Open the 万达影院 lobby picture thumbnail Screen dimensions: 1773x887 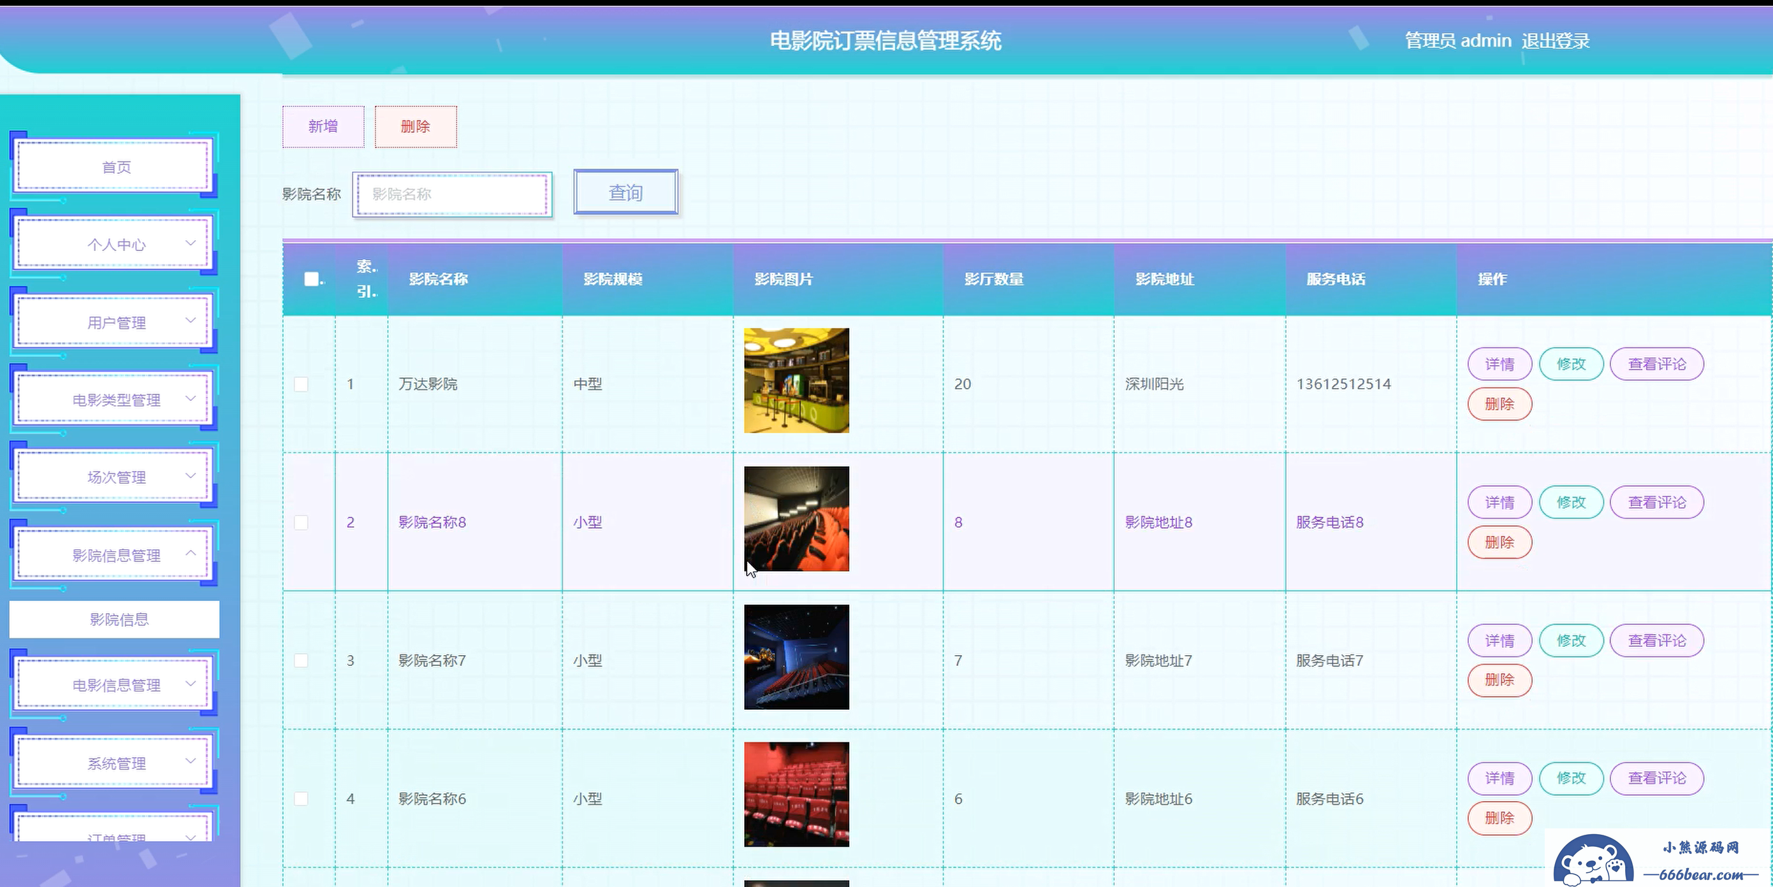796,380
